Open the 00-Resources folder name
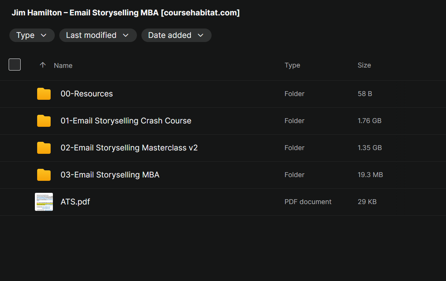Screen dimensions: 446x281 pos(87,94)
